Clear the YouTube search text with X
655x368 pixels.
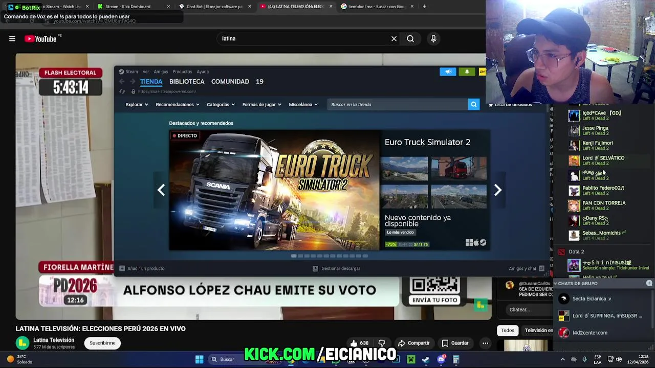point(394,39)
